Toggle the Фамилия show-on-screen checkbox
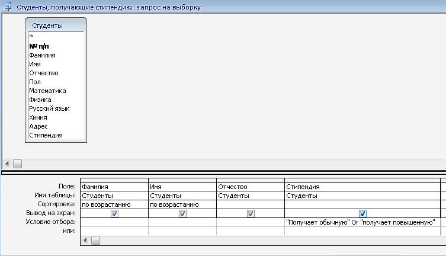 pyautogui.click(x=114, y=213)
